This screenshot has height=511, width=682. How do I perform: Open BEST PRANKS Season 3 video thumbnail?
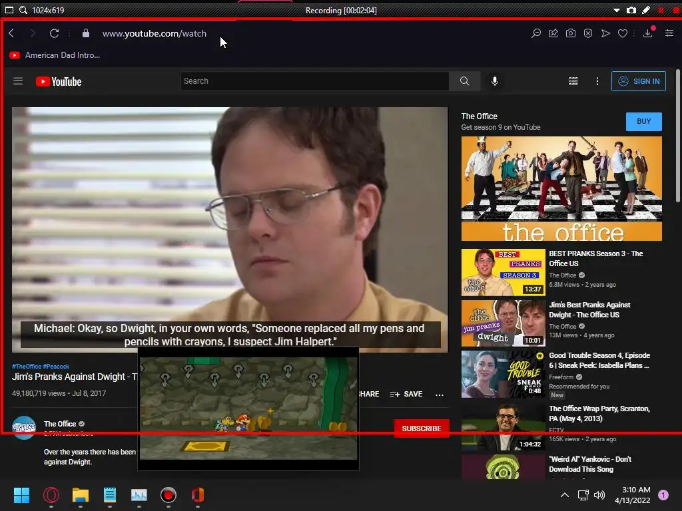[x=504, y=272]
